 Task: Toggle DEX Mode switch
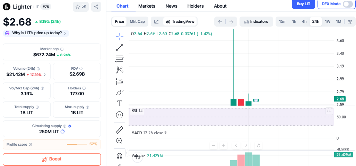pyautogui.click(x=348, y=4)
